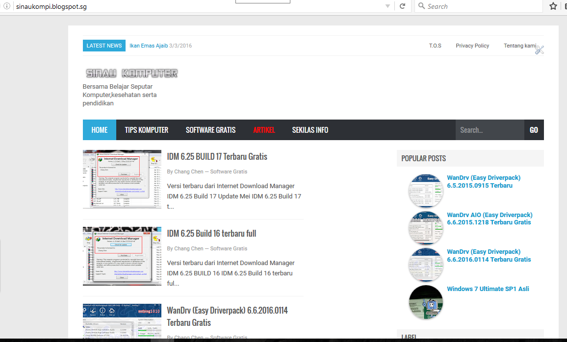Open popular post WanDrv 6.6.2016.0114 Terbaru Gratis link
The image size is (567, 342).
click(489, 256)
